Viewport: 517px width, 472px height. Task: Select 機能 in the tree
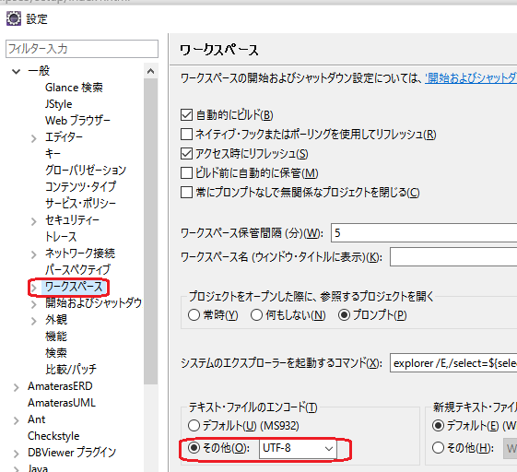pyautogui.click(x=56, y=336)
